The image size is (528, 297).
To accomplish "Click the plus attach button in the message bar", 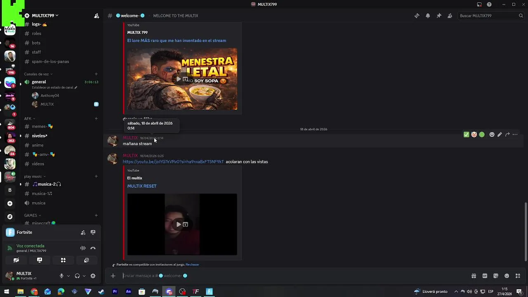I will 113,276.
